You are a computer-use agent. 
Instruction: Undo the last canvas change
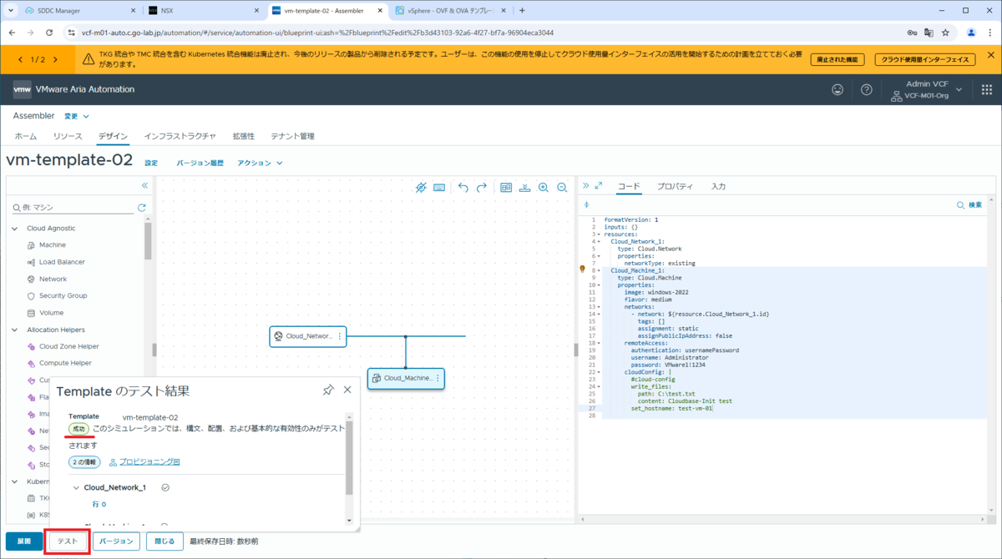(463, 188)
